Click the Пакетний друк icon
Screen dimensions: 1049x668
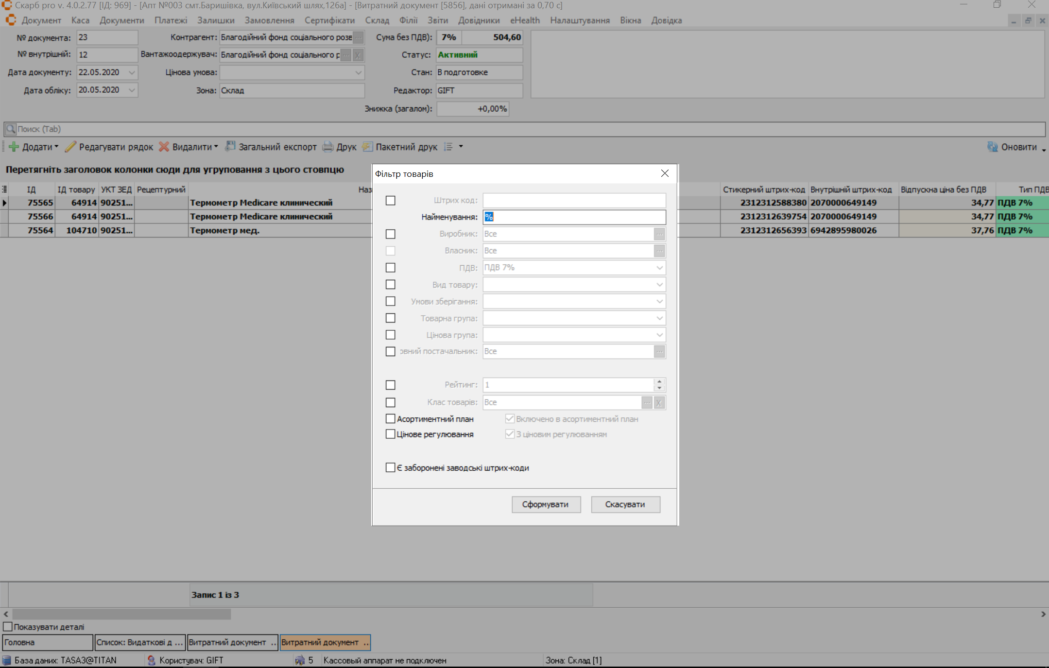tap(367, 147)
